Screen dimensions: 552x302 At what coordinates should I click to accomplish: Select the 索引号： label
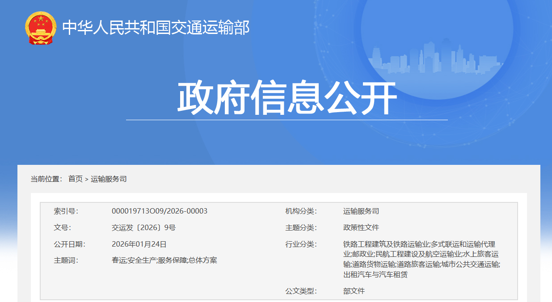click(x=66, y=211)
